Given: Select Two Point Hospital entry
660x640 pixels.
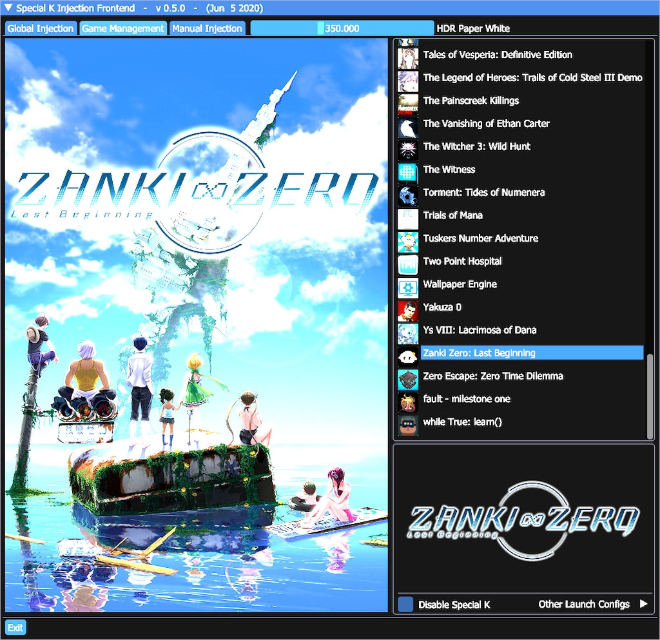Looking at the screenshot, I should click(462, 261).
